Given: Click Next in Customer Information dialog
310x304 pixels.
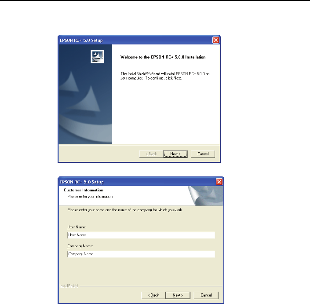Looking at the screenshot, I should pyautogui.click(x=178, y=295).
